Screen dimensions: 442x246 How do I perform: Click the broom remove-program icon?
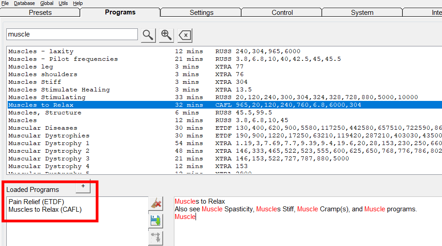(x=155, y=204)
